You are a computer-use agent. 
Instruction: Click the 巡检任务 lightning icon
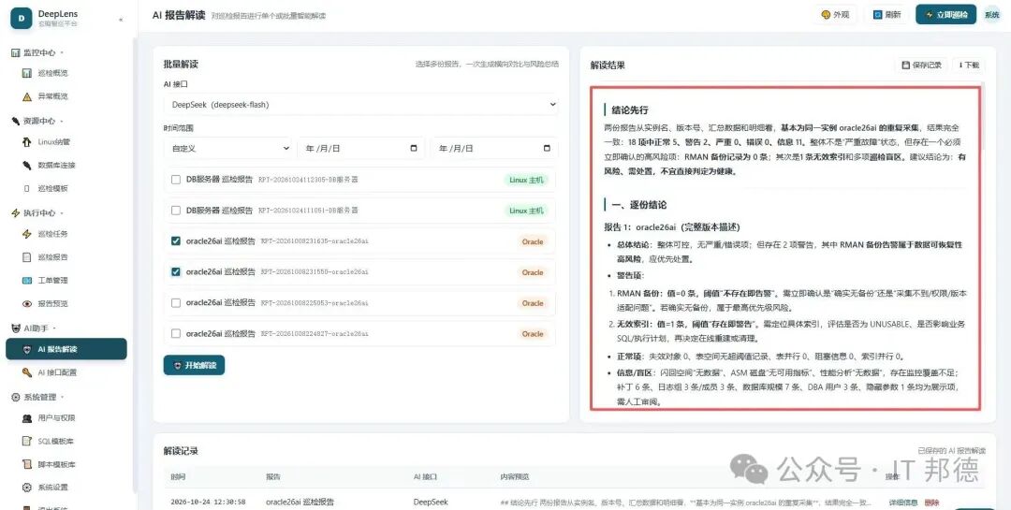click(x=26, y=234)
